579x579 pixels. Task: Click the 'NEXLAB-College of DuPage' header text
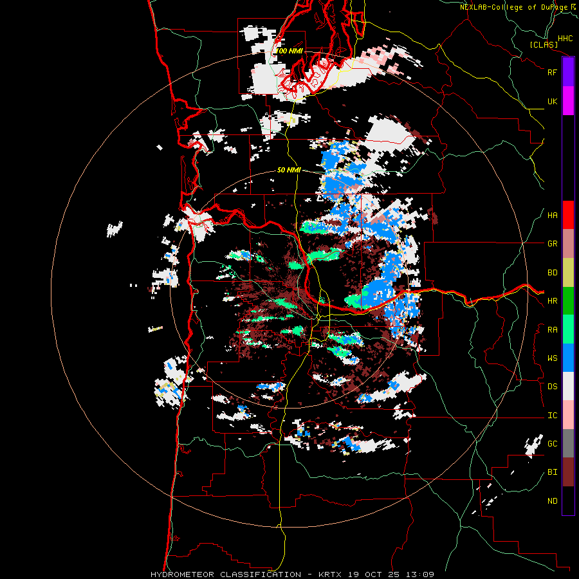513,7
